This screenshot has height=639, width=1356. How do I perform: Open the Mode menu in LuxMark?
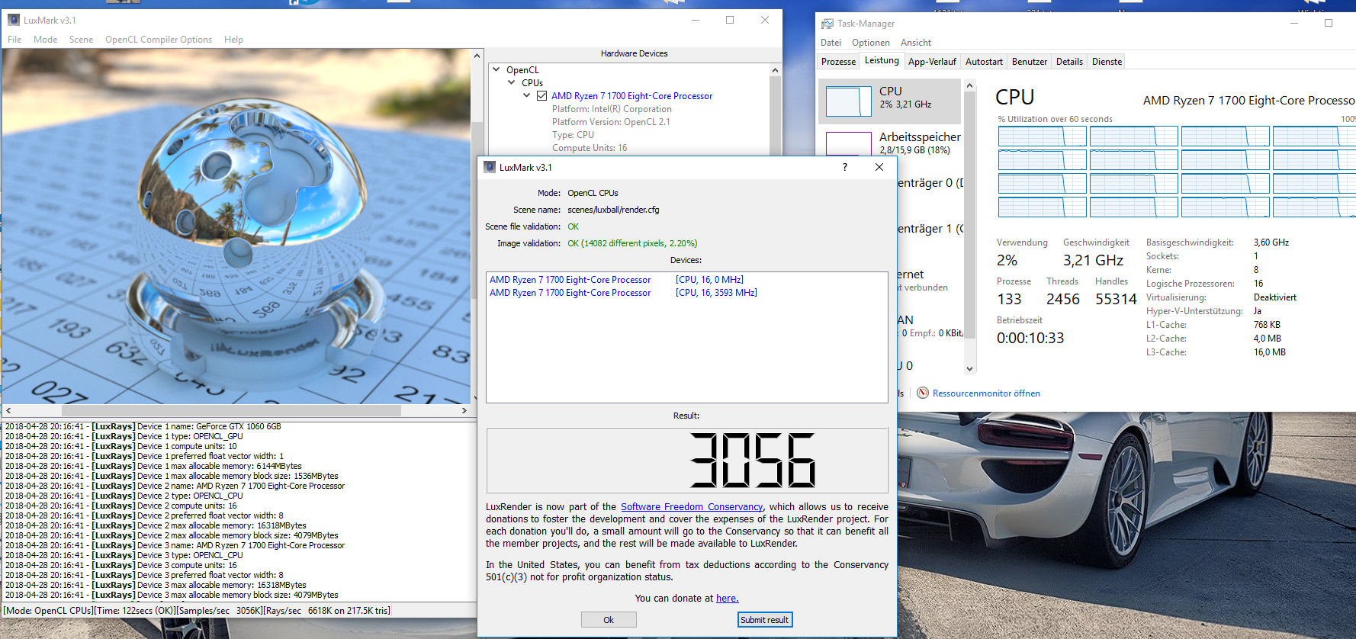(45, 40)
